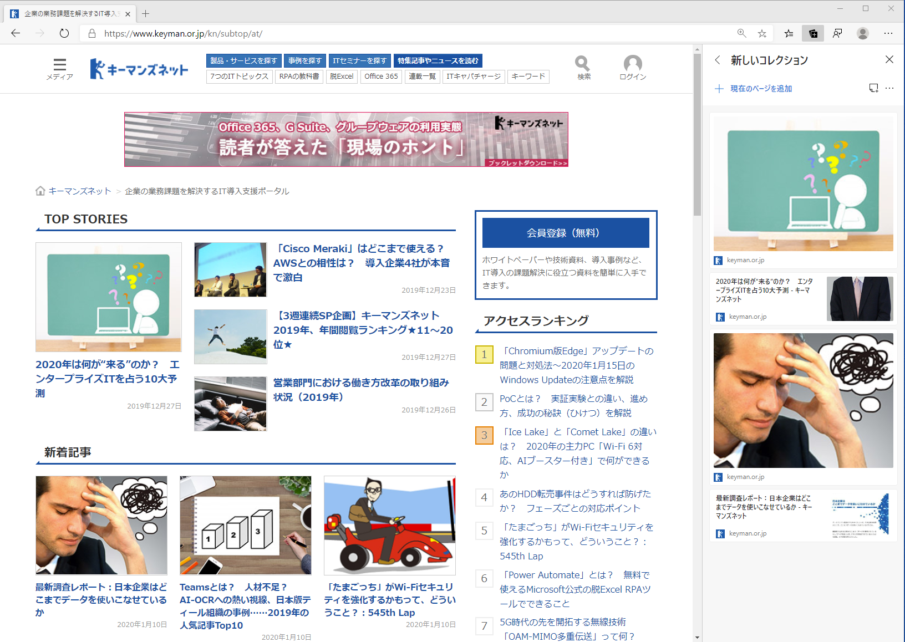Open collection more options menu
Image resolution: width=905 pixels, height=642 pixels.
tap(889, 88)
